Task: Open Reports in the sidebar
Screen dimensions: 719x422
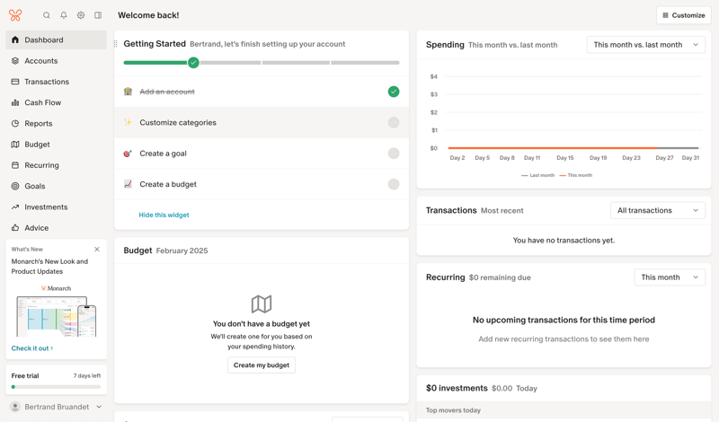Action: point(56,123)
